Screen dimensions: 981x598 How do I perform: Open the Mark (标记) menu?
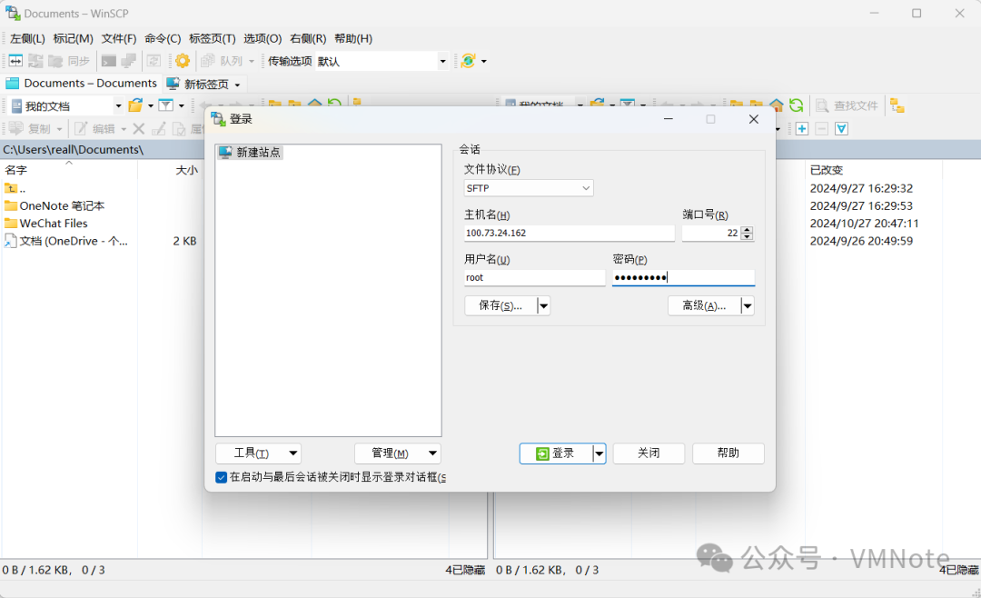tap(74, 38)
